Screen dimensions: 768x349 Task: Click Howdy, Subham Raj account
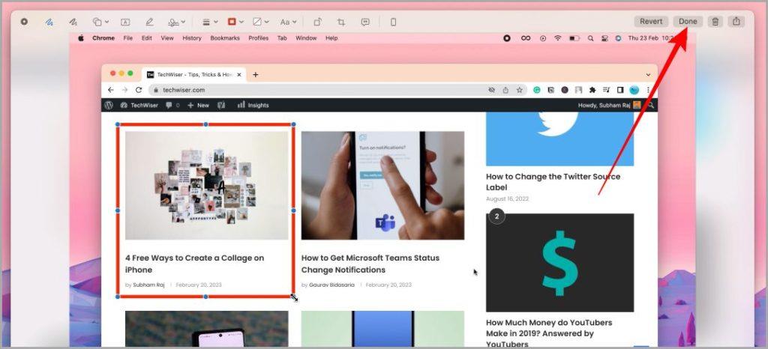[609, 105]
